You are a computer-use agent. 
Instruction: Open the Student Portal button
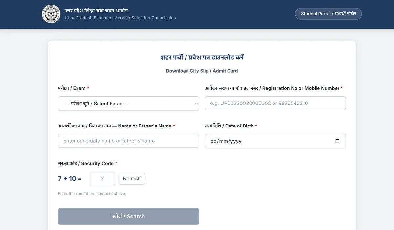[328, 14]
